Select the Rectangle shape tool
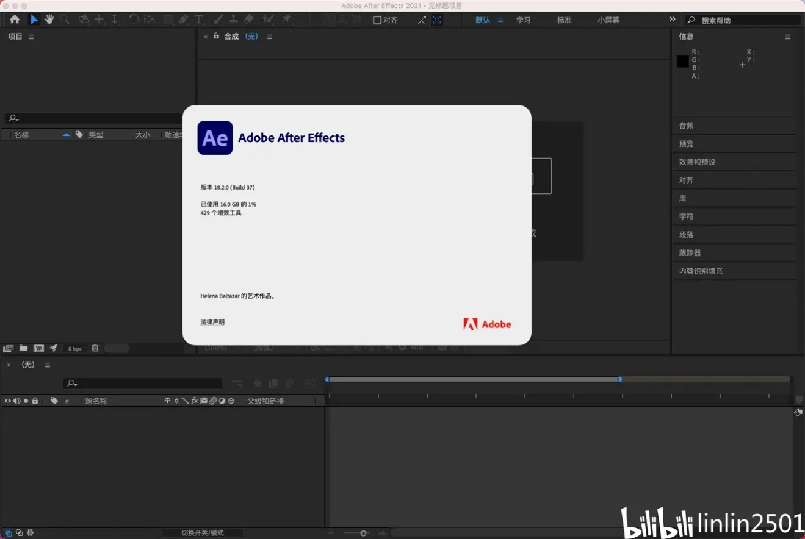 point(168,20)
